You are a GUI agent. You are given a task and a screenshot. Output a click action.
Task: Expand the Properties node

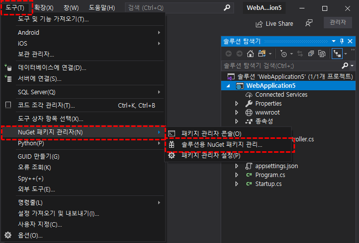coord(237,104)
